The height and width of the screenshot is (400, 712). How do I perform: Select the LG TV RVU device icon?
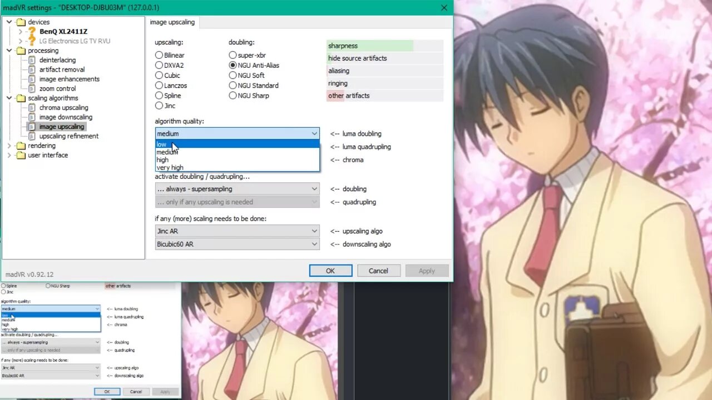pyautogui.click(x=32, y=41)
